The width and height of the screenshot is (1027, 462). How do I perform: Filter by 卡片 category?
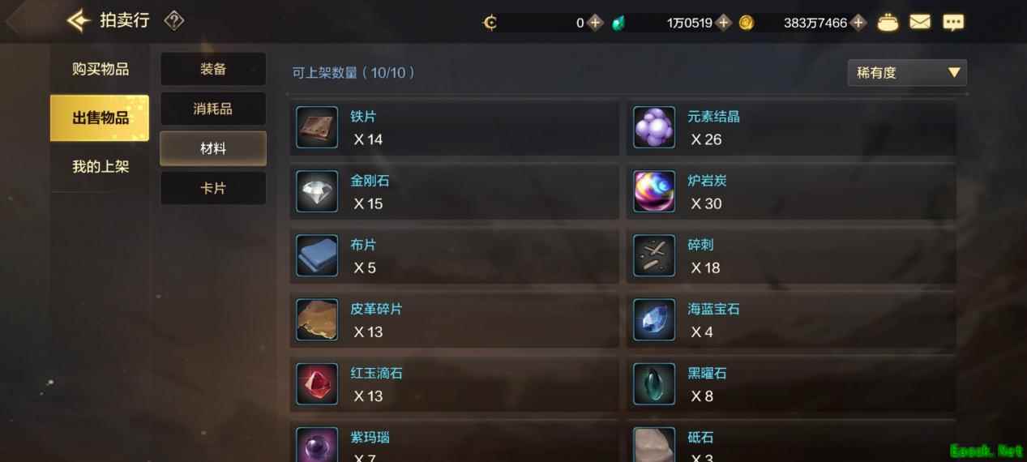[x=213, y=188]
